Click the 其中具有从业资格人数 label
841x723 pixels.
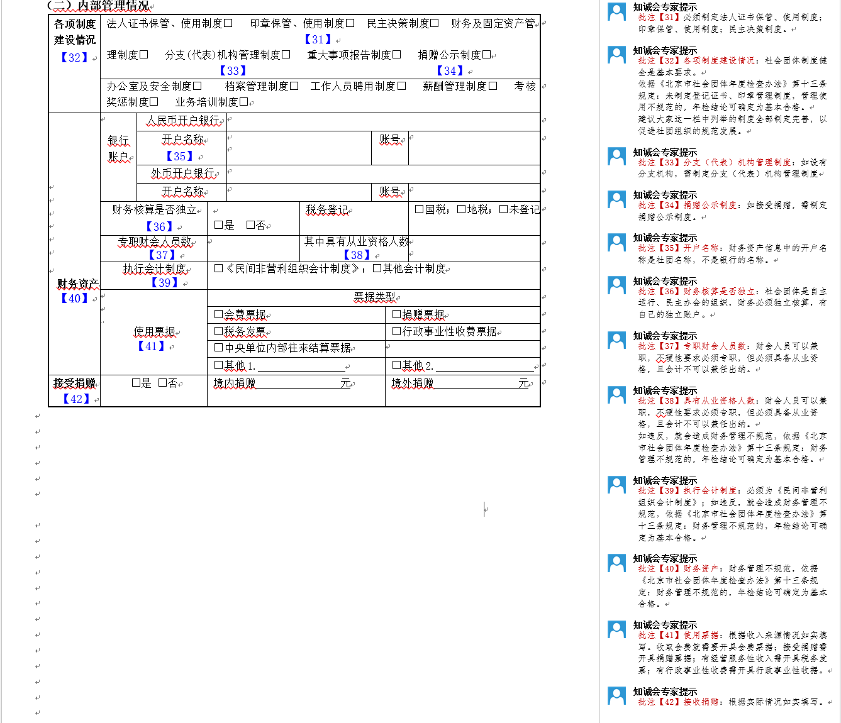click(x=357, y=241)
